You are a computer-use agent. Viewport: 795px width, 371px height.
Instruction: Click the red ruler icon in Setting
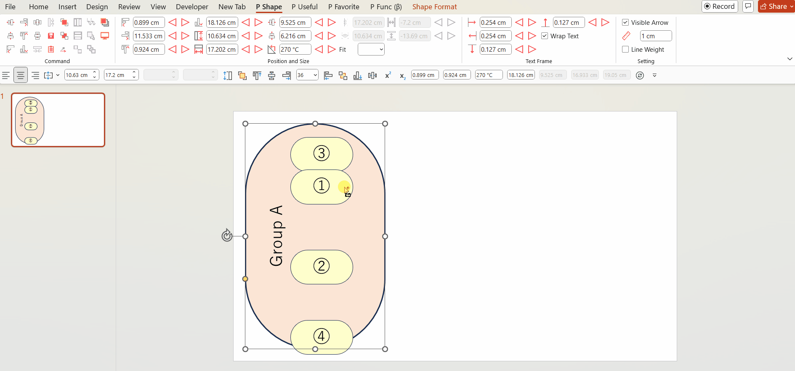[x=626, y=36]
